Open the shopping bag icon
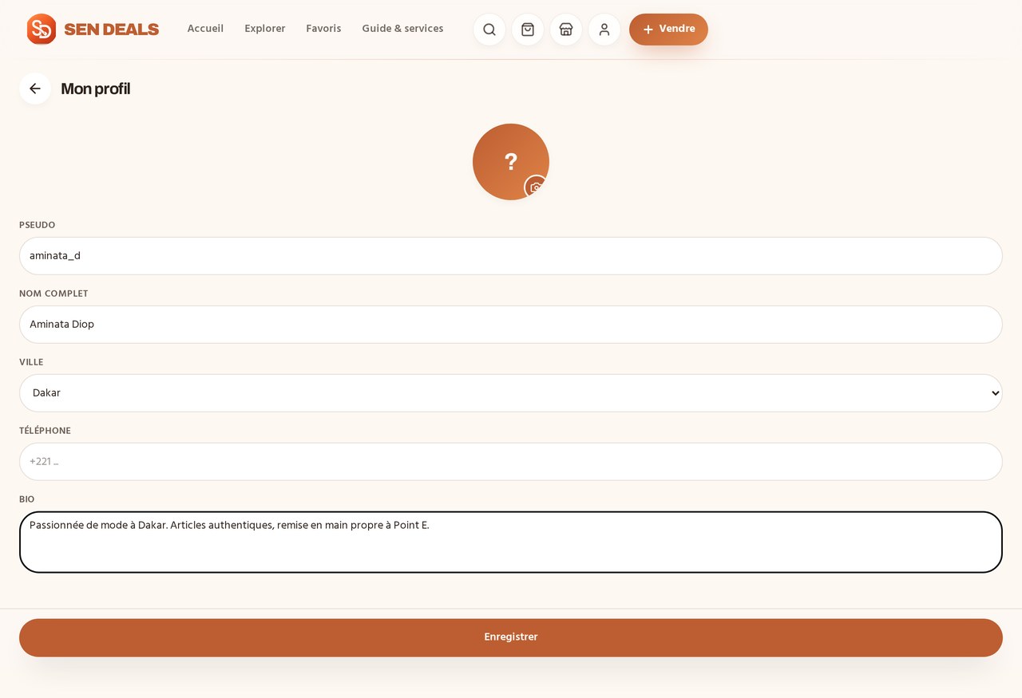The width and height of the screenshot is (1022, 698). pos(528,30)
